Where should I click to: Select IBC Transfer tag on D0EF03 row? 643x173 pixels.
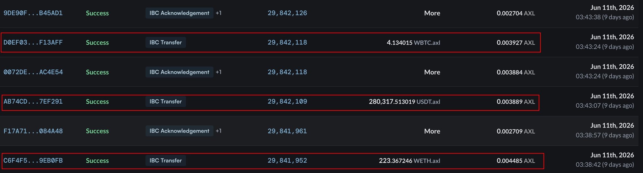pyautogui.click(x=166, y=42)
